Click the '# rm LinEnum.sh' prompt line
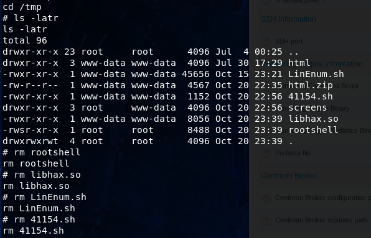Screen dimensions: 371x238 tap(44, 197)
